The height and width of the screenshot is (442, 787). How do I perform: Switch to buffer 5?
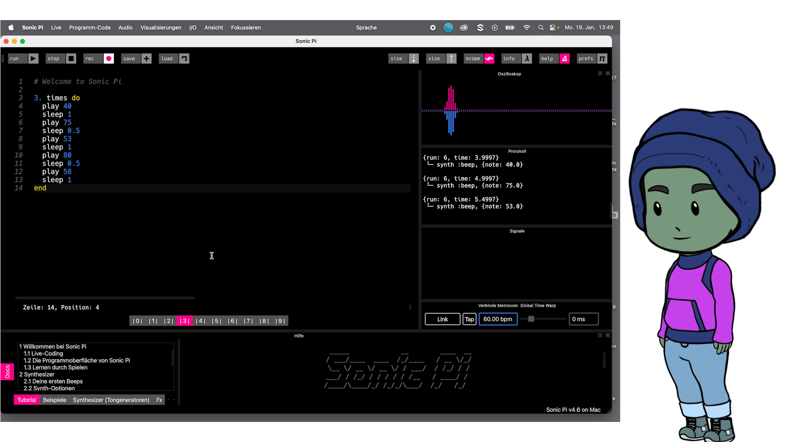pyautogui.click(x=216, y=321)
